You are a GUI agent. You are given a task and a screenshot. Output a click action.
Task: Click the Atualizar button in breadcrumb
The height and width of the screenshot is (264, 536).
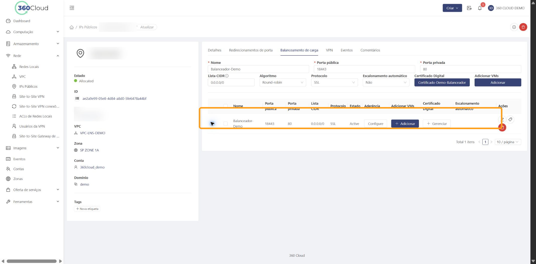tap(146, 27)
